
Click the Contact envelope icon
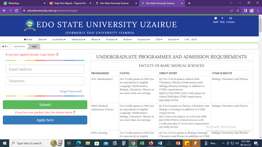coord(230,18)
